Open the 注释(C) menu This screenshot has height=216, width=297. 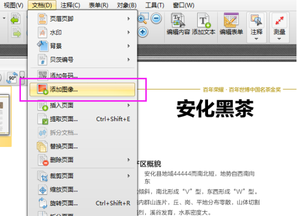(70, 5)
